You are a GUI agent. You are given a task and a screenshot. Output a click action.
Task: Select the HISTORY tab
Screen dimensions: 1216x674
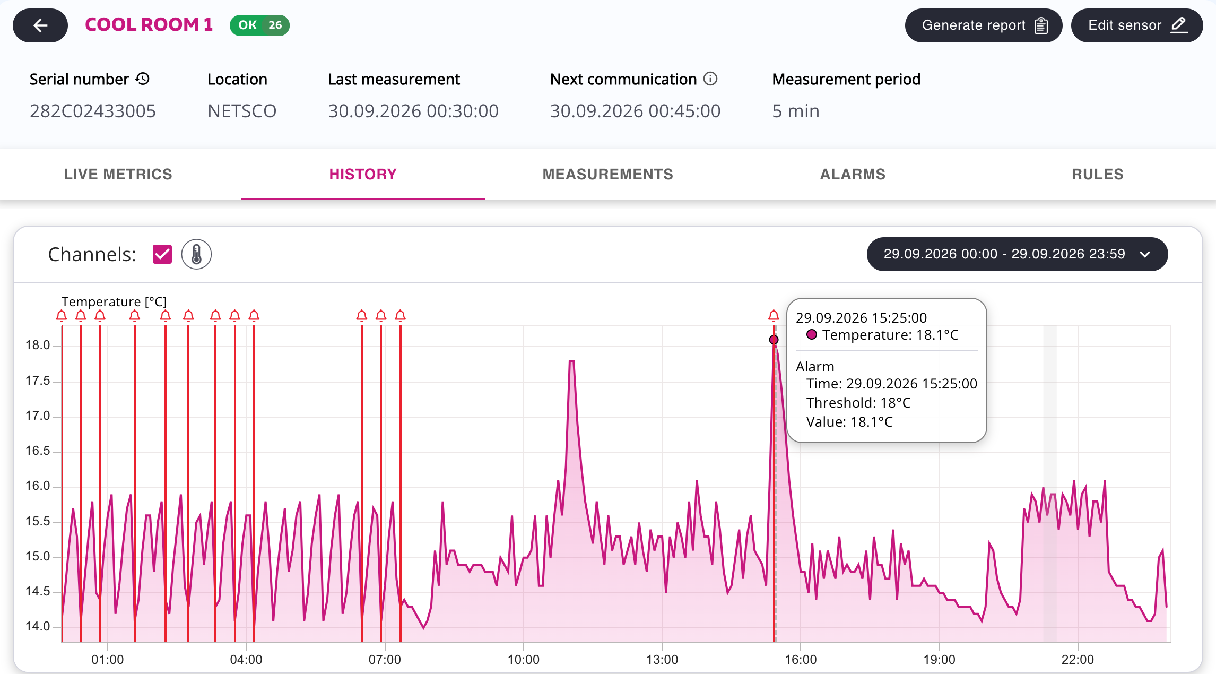click(x=363, y=174)
